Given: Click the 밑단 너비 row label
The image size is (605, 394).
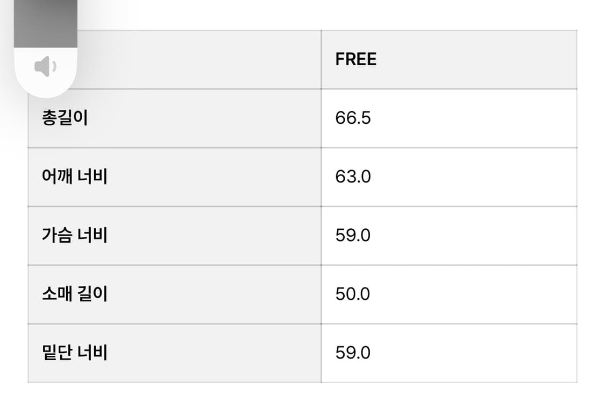Looking at the screenshot, I should (x=74, y=353).
